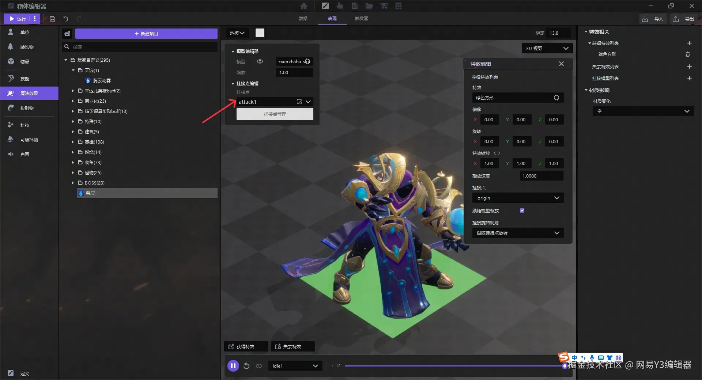Click the white floor color swatch
This screenshot has width=702, height=380.
[260, 33]
